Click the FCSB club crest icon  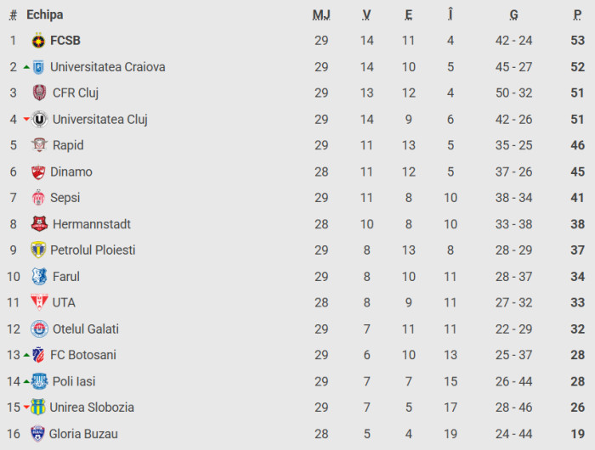click(38, 40)
